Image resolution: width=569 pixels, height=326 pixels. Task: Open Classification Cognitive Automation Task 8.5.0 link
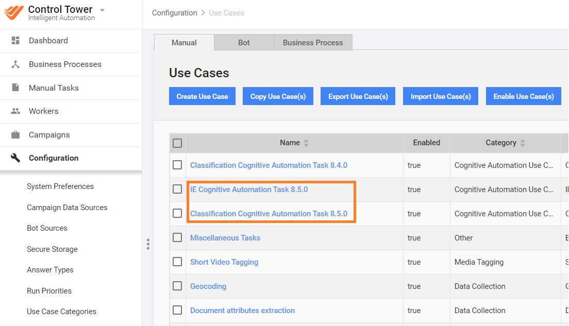click(x=269, y=214)
